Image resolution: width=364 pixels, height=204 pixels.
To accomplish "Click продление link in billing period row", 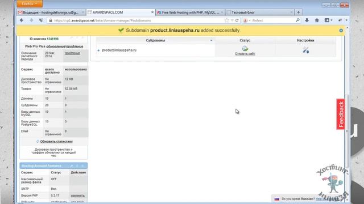I will click(x=72, y=53).
